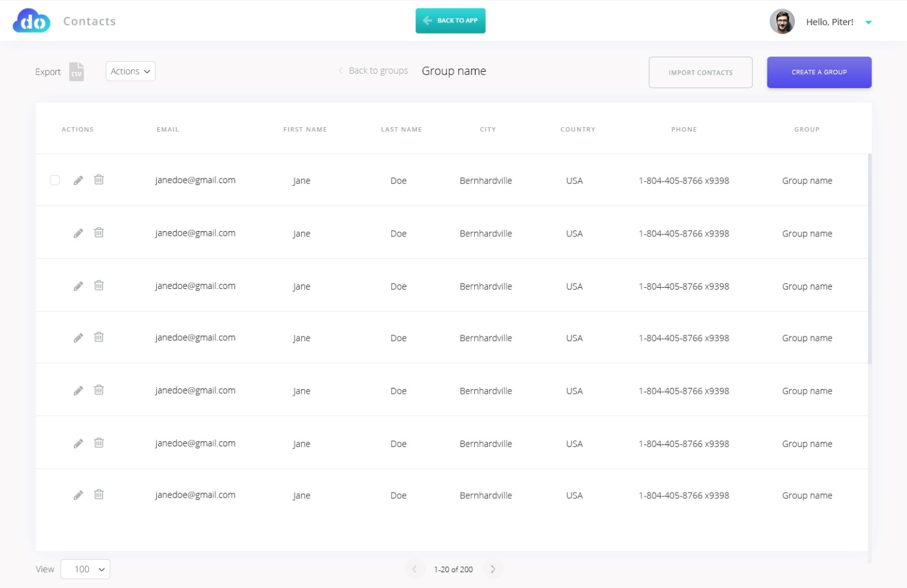Click the City column header

point(487,129)
